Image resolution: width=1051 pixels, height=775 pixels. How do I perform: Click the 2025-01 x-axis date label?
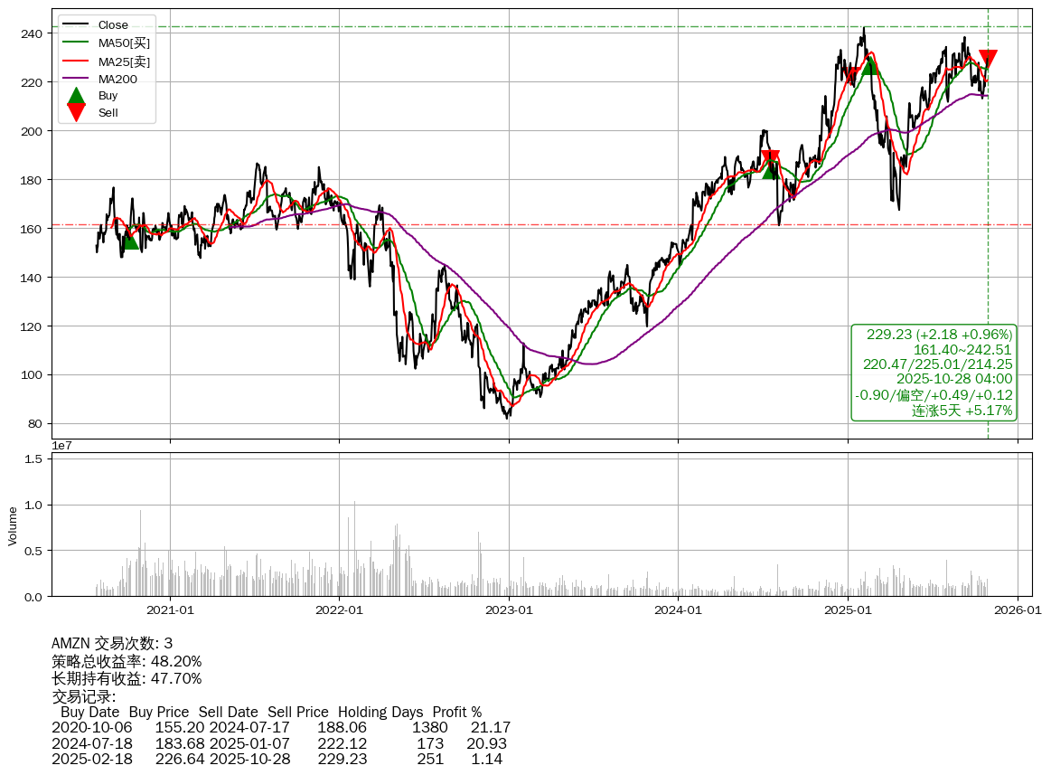[x=848, y=610]
